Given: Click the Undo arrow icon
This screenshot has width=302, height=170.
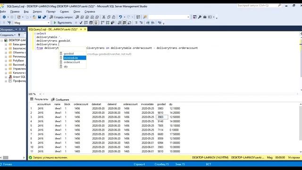Looking at the screenshot, I should (121, 17).
